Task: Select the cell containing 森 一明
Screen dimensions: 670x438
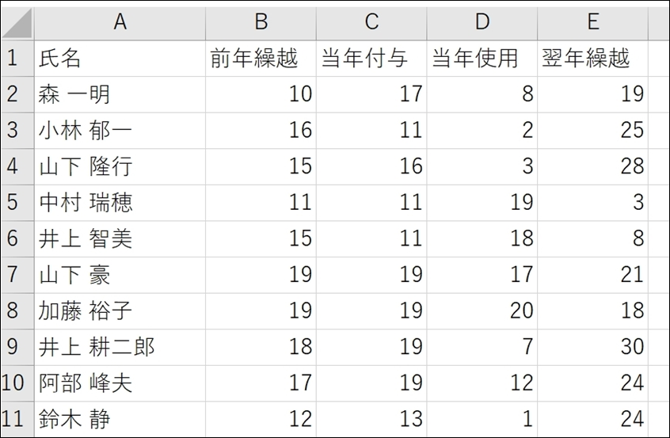Action: click(120, 94)
